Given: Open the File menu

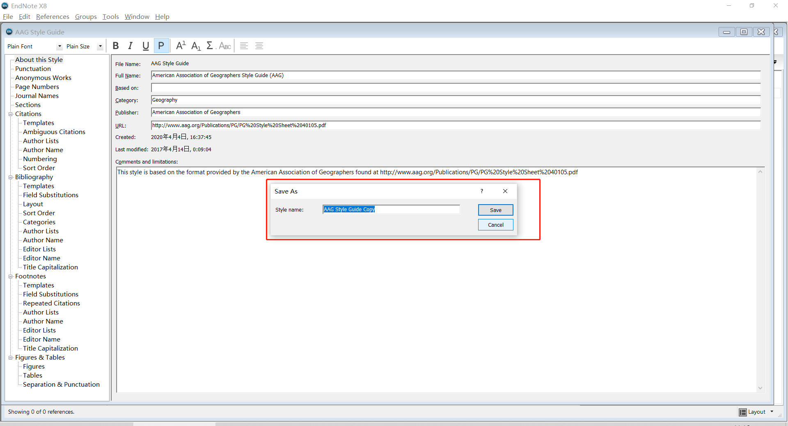Looking at the screenshot, I should [x=8, y=16].
